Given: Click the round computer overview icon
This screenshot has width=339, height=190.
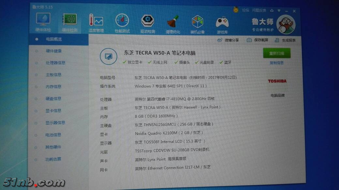Looking at the screenshot, I should [109, 56].
